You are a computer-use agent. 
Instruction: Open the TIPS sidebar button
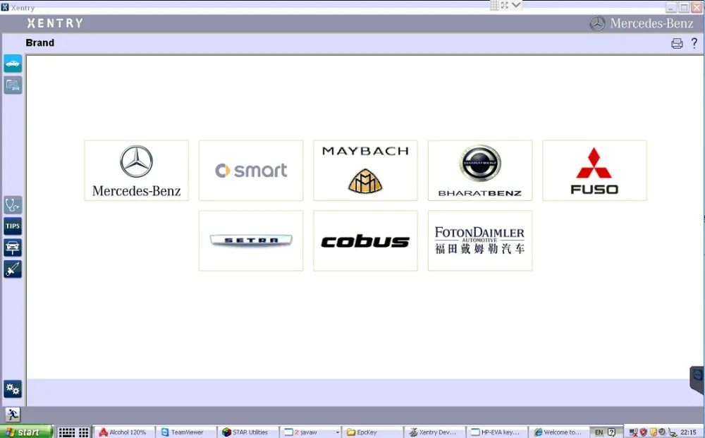(x=13, y=226)
